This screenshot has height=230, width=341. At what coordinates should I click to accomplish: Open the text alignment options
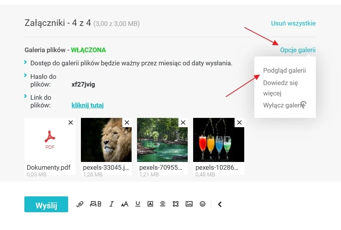[163, 204]
